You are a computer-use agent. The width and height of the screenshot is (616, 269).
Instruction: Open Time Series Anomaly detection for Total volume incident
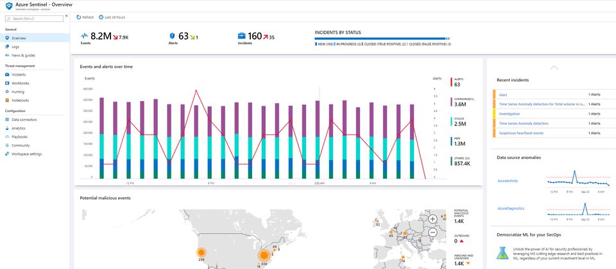[542, 104]
